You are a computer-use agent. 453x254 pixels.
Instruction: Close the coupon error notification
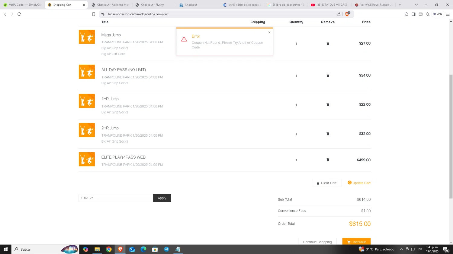[x=269, y=33]
